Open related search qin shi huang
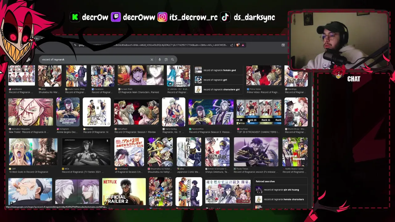The height and width of the screenshot is (222, 395). (281, 190)
